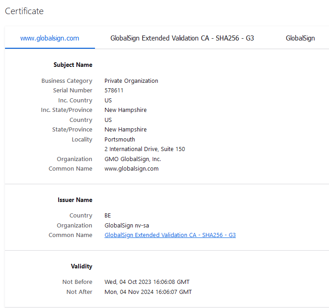Click the Subject Name section header
Screen dimensions: 329x308
pyautogui.click(x=73, y=65)
